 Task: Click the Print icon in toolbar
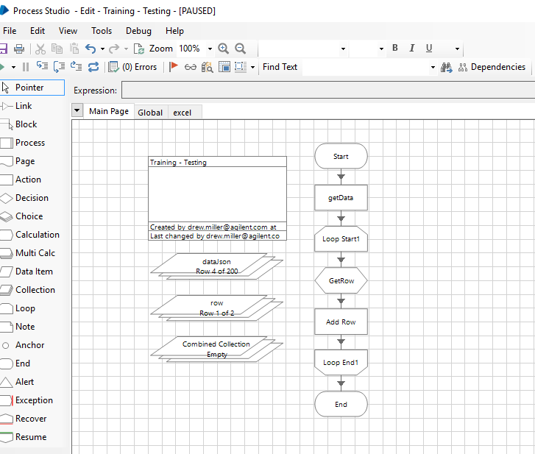click(19, 49)
